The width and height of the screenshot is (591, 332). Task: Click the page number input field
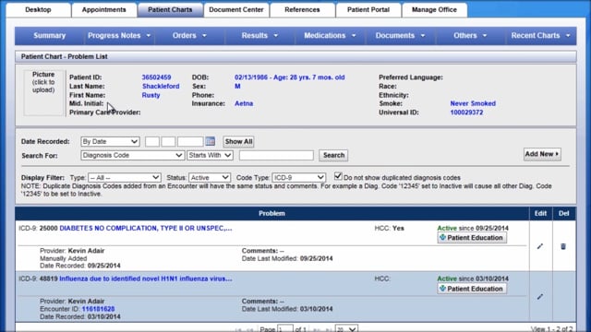(285, 328)
